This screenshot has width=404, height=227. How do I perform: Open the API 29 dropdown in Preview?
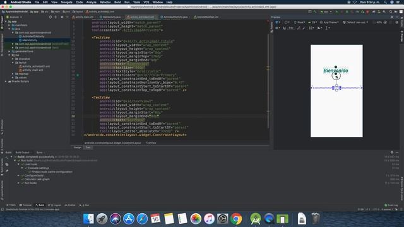[x=312, y=23]
